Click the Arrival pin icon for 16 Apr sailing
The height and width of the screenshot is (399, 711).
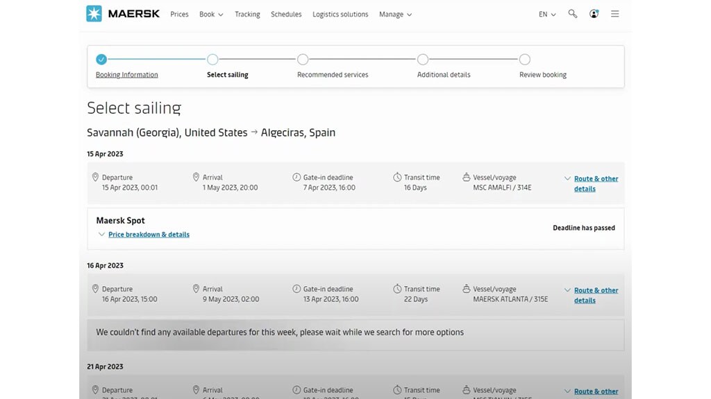coord(196,289)
